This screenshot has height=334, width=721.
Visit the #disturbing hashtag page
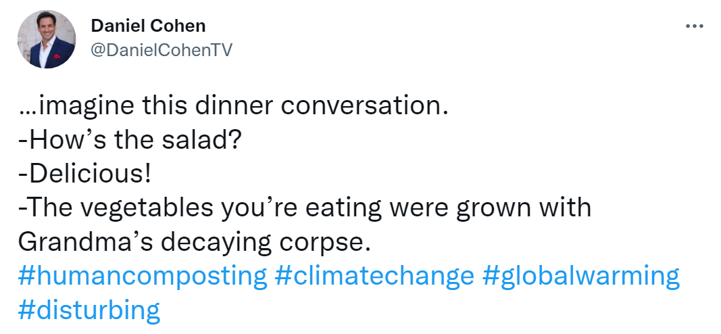89,310
